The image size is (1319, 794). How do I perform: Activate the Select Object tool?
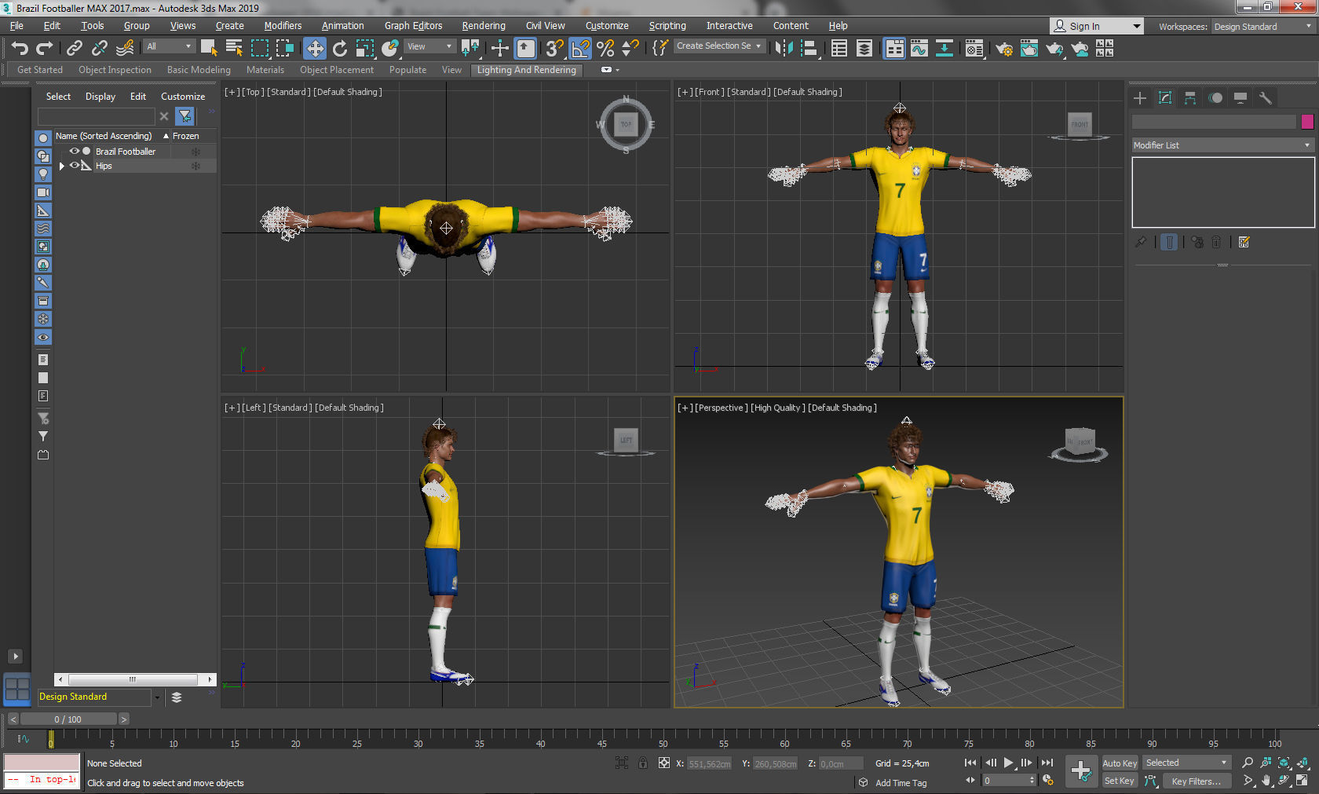pyautogui.click(x=209, y=48)
